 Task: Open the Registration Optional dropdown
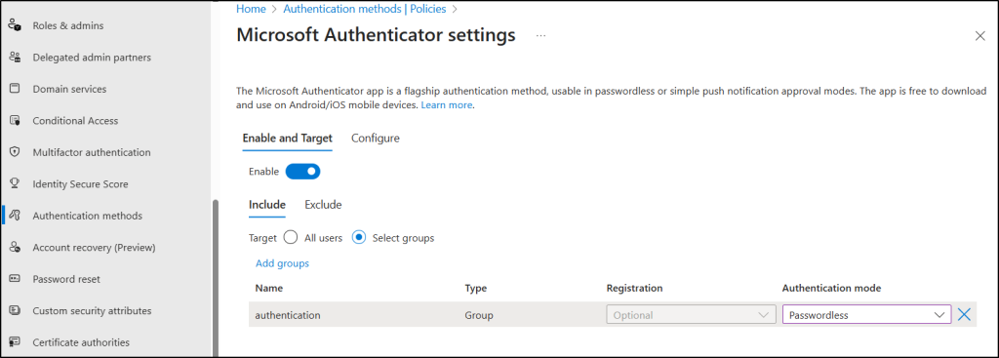pyautogui.click(x=691, y=315)
